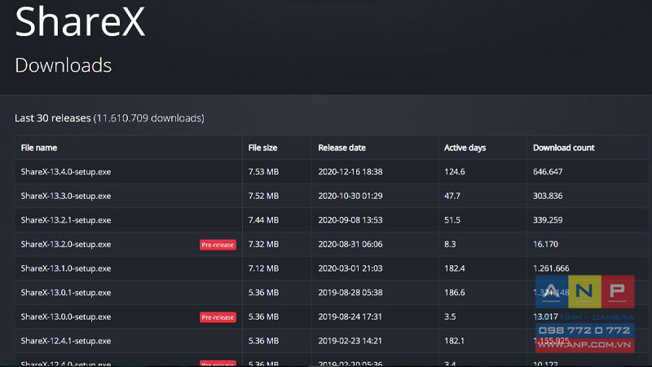The width and height of the screenshot is (652, 367).
Task: Open ShareX-13.0.1-setup.exe download link
Action: 66,293
